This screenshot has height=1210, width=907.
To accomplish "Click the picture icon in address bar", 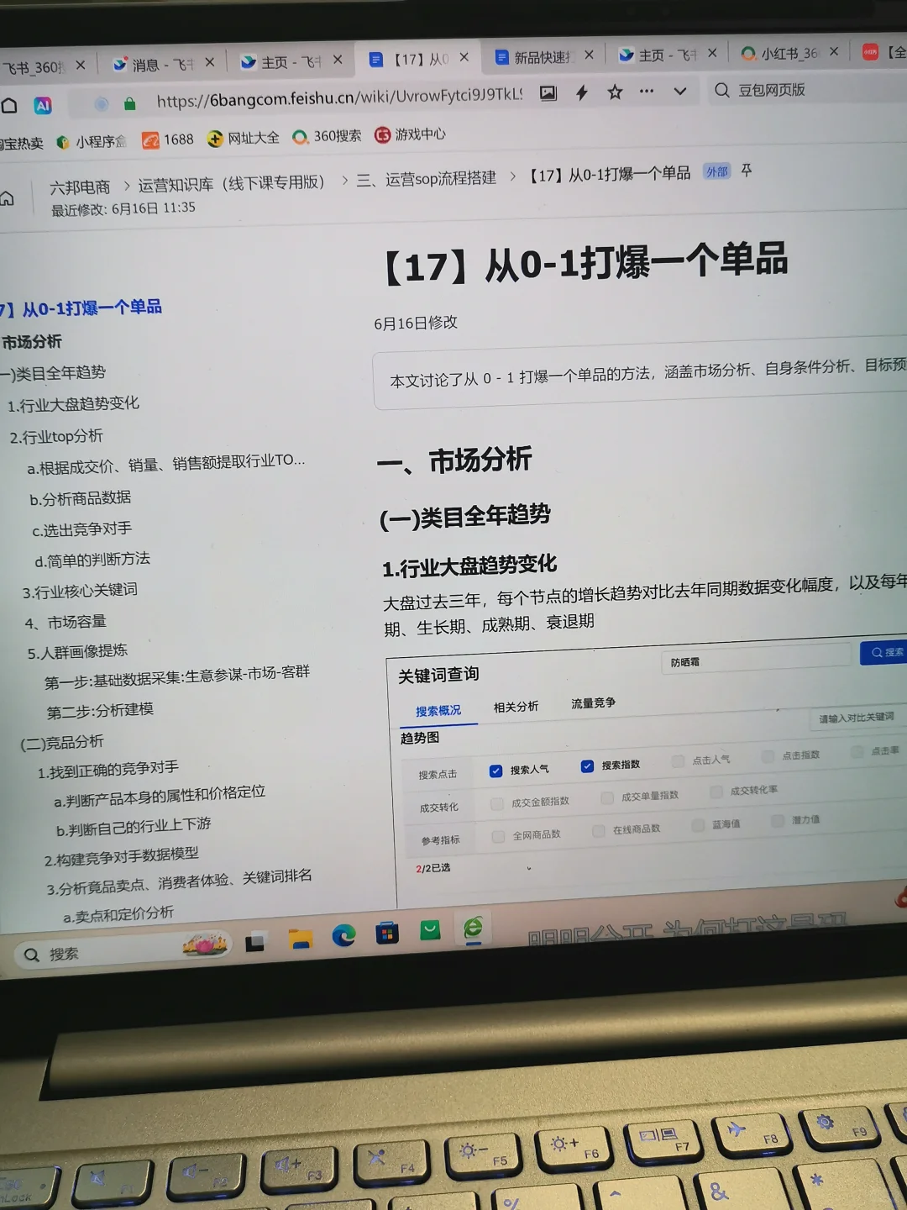I will point(548,93).
